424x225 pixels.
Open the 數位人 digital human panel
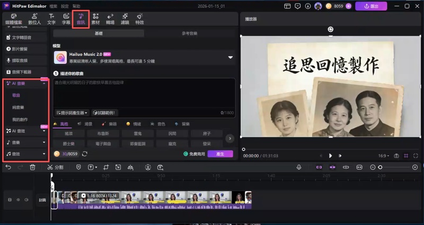point(34,19)
